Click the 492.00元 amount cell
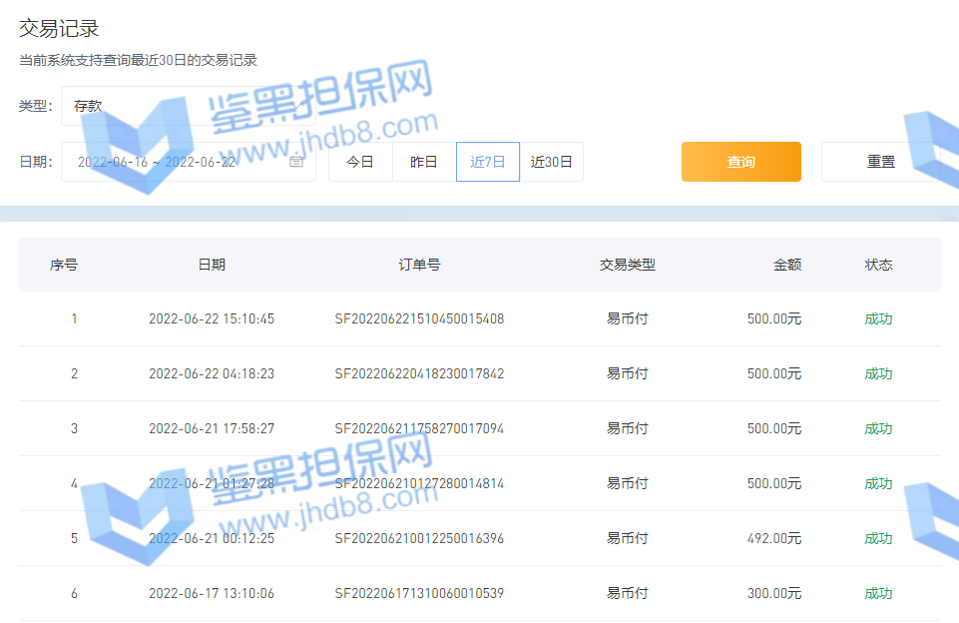 pyautogui.click(x=774, y=539)
